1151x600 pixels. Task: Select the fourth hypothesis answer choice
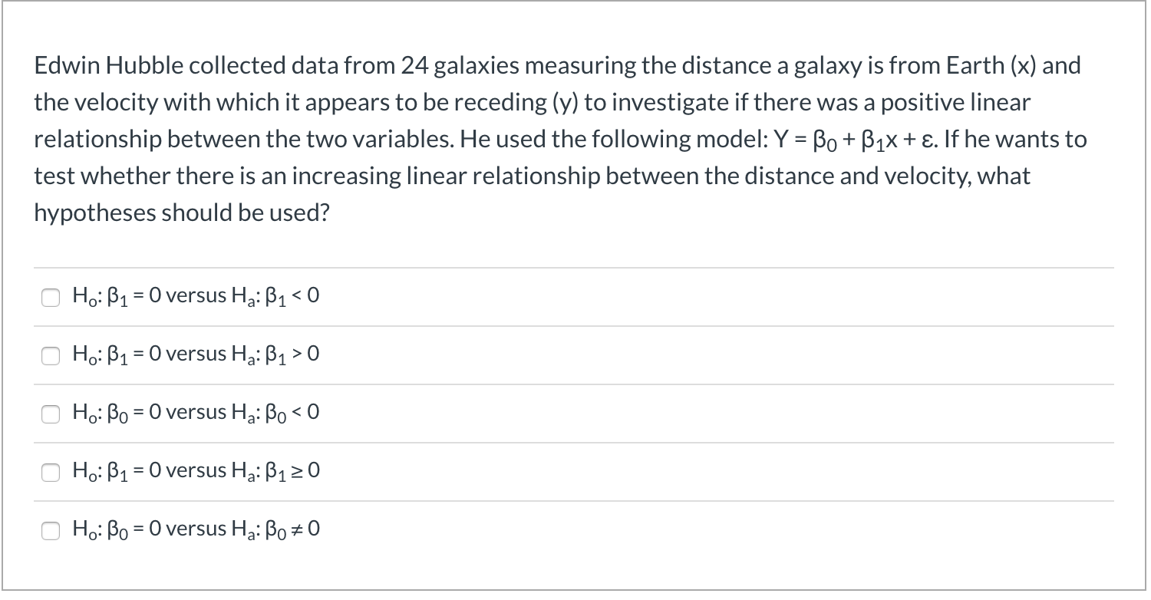coord(51,472)
